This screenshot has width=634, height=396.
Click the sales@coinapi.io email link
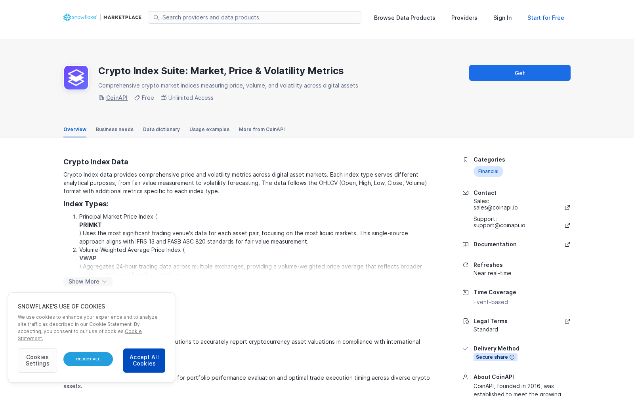[496, 208]
